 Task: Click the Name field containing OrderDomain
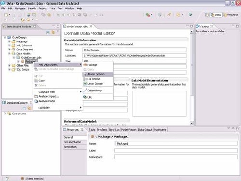[x=134, y=50]
